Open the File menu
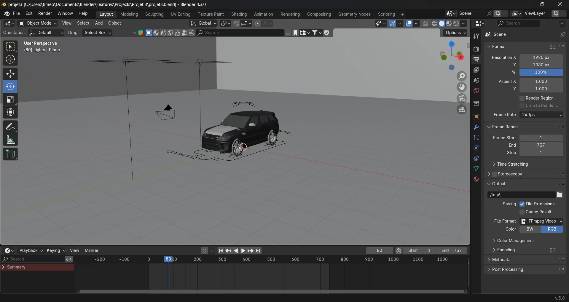Screen dimensions: 569x302 coord(17,14)
